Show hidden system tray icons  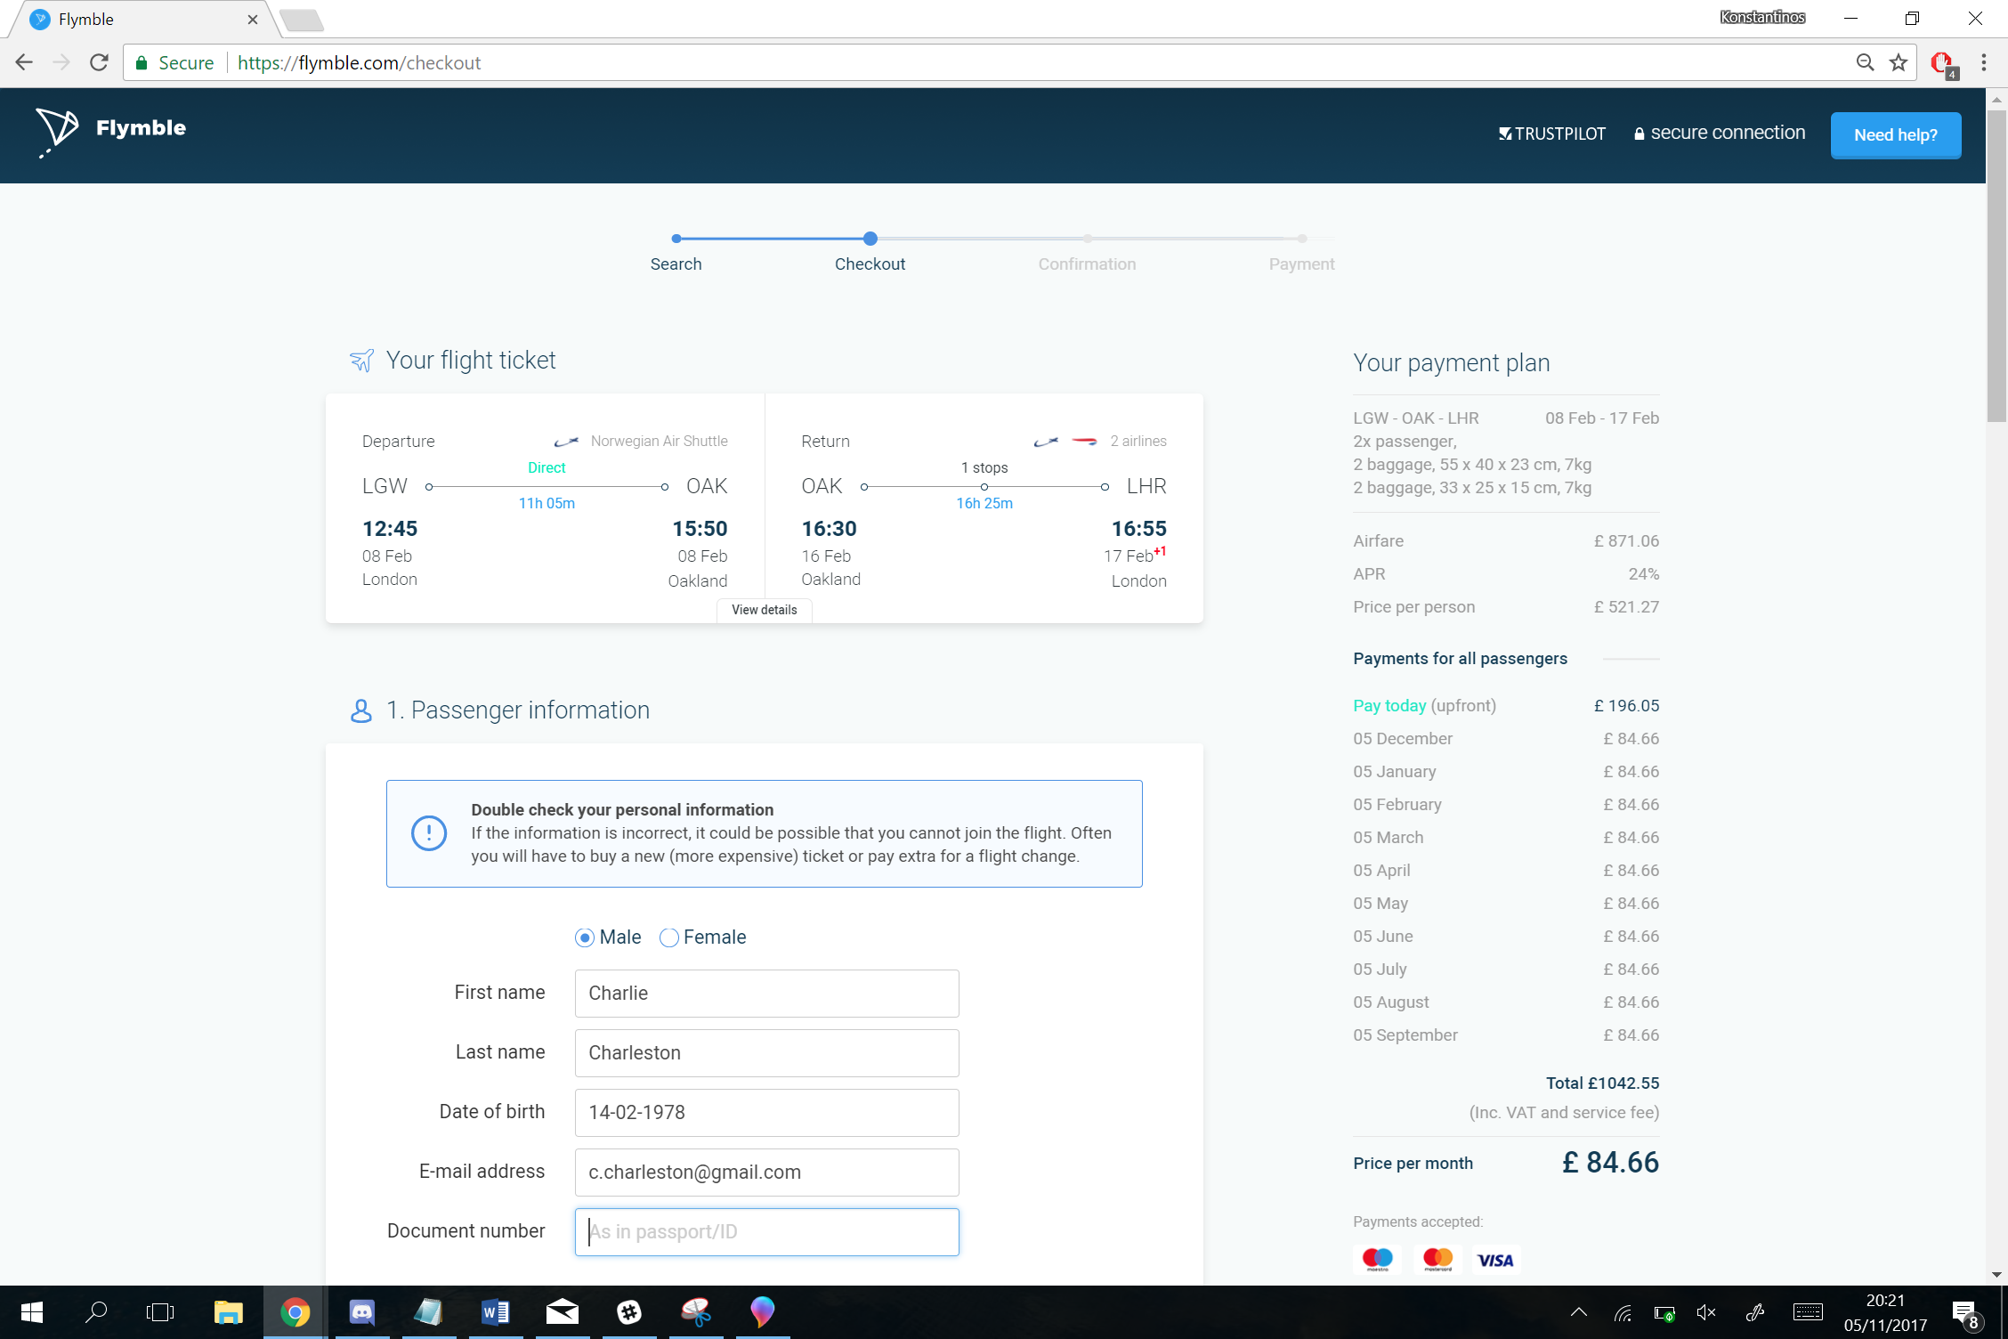(1579, 1312)
